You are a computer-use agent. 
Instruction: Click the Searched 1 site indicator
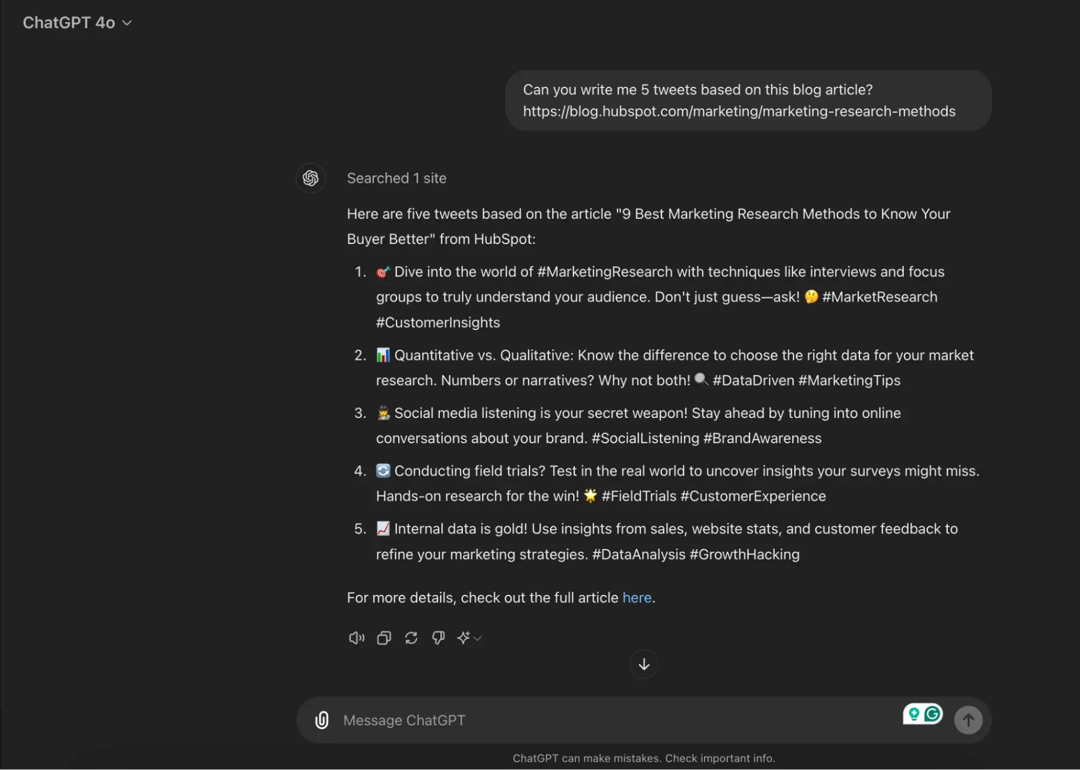coord(397,178)
